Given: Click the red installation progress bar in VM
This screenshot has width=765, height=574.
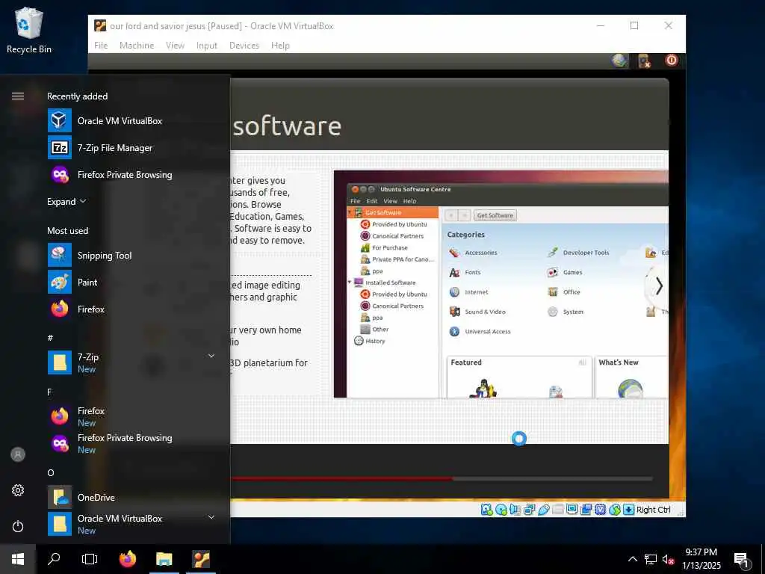Looking at the screenshot, I should pos(341,479).
